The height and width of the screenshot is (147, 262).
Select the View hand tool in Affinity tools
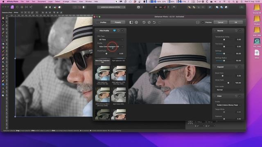[x=3, y=18]
